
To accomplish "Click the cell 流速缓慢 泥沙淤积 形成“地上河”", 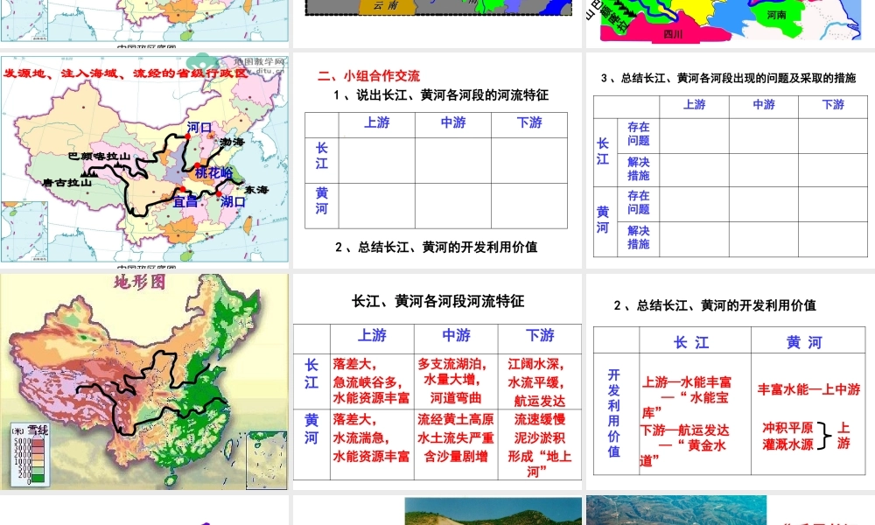I will 539,445.
